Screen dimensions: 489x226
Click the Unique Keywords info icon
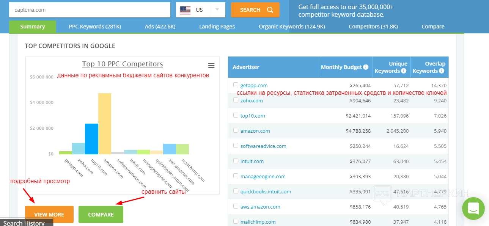pos(404,71)
